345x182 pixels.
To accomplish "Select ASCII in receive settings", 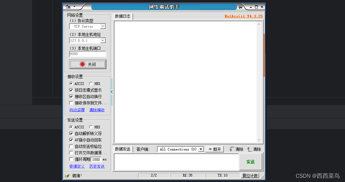I will pyautogui.click(x=71, y=84).
